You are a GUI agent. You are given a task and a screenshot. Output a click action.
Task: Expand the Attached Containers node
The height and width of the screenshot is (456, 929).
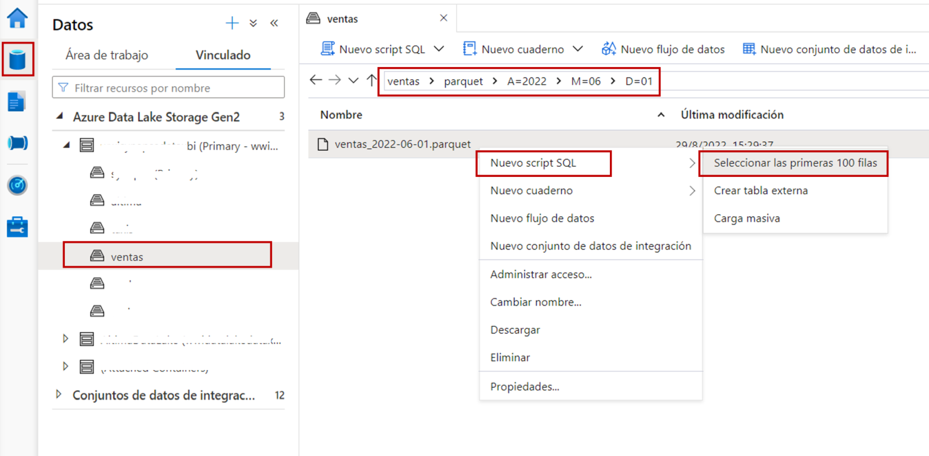pos(65,366)
